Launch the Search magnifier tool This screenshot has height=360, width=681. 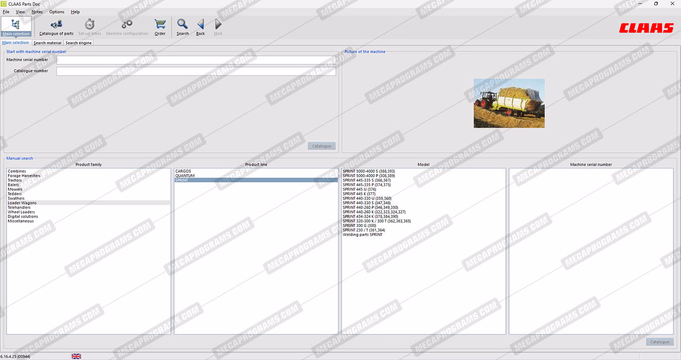182,27
